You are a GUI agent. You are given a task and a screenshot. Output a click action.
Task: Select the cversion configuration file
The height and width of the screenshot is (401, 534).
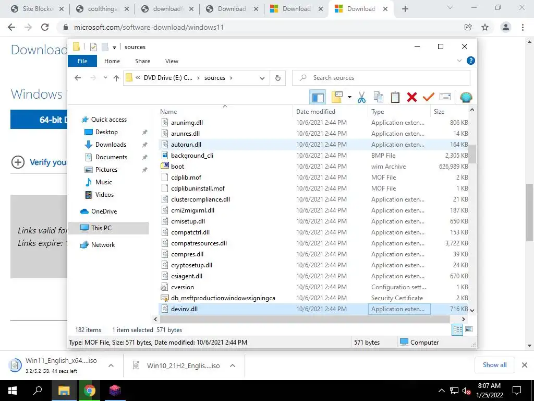tap(313, 287)
